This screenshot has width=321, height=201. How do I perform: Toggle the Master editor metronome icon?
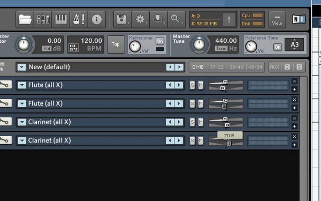[79, 19]
